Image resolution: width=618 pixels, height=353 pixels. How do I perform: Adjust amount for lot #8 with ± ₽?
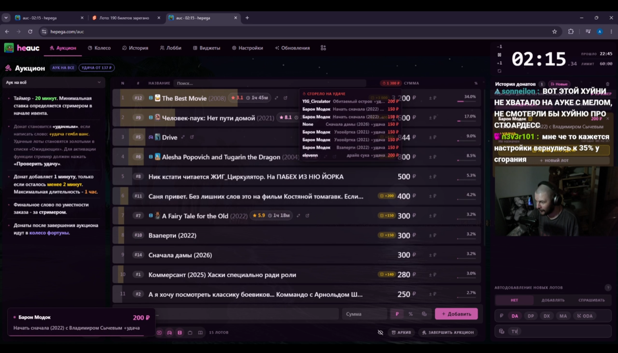click(x=432, y=177)
